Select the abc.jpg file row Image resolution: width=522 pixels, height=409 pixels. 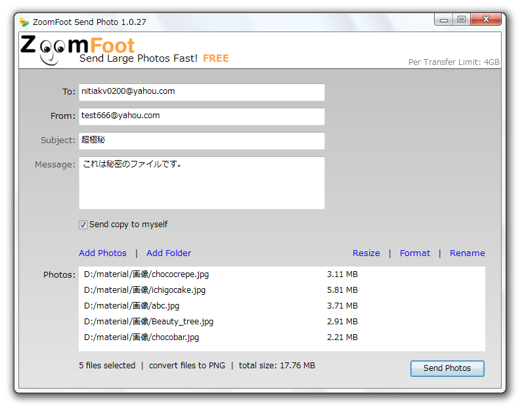pos(282,305)
